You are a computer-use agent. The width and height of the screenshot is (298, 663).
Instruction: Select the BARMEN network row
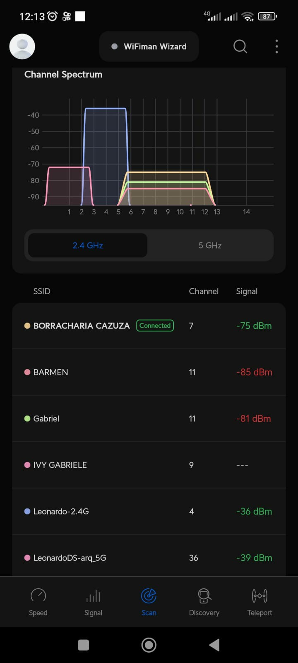(149, 372)
